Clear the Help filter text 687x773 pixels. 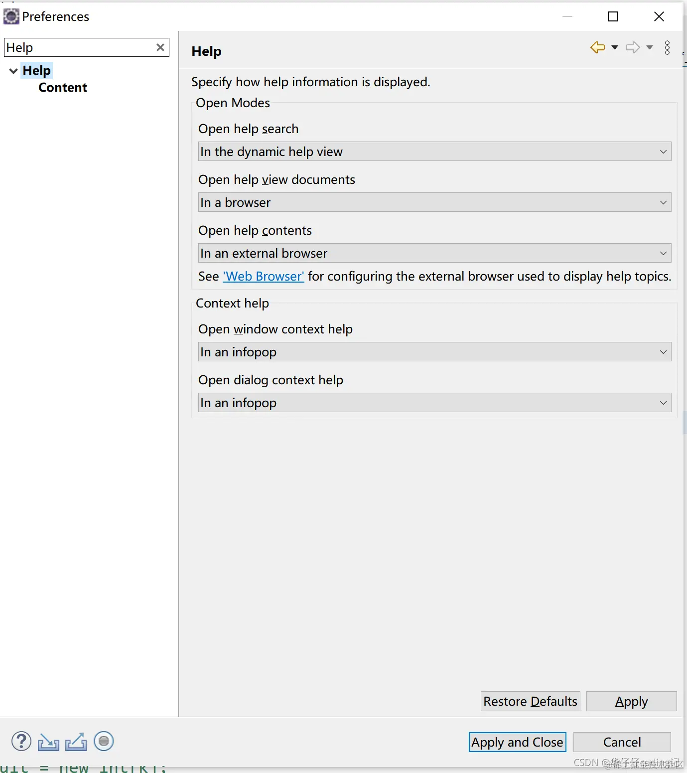click(x=160, y=47)
